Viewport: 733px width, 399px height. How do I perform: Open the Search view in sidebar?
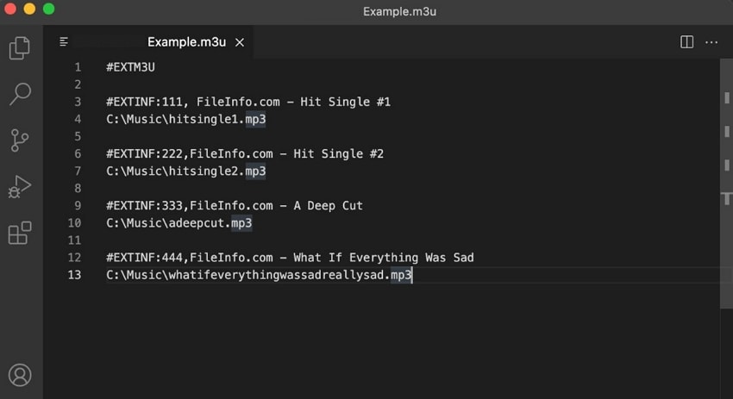tap(19, 94)
